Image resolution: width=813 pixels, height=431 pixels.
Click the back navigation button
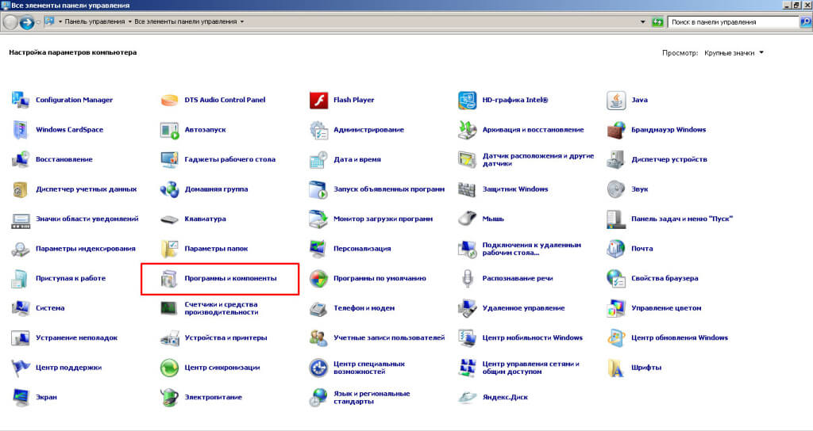pos(10,22)
